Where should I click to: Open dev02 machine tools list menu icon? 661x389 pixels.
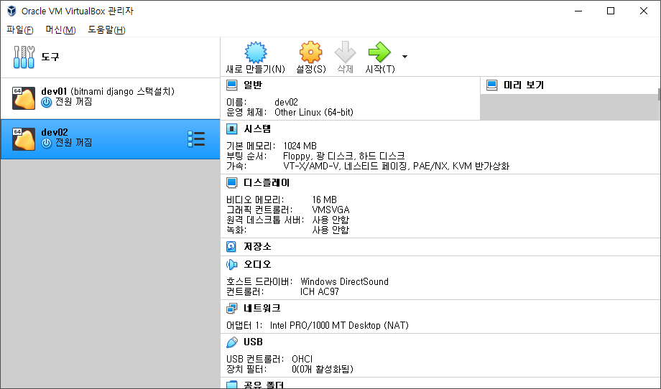click(196, 139)
